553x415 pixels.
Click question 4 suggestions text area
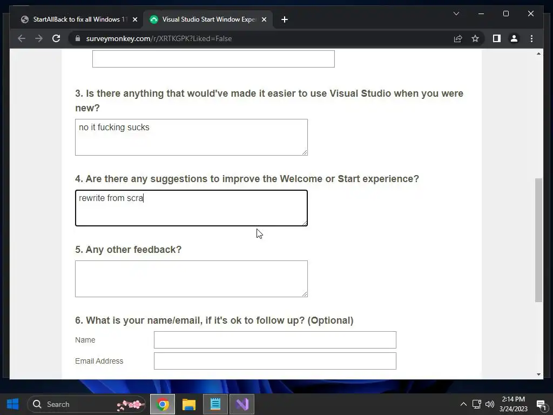coord(191,208)
